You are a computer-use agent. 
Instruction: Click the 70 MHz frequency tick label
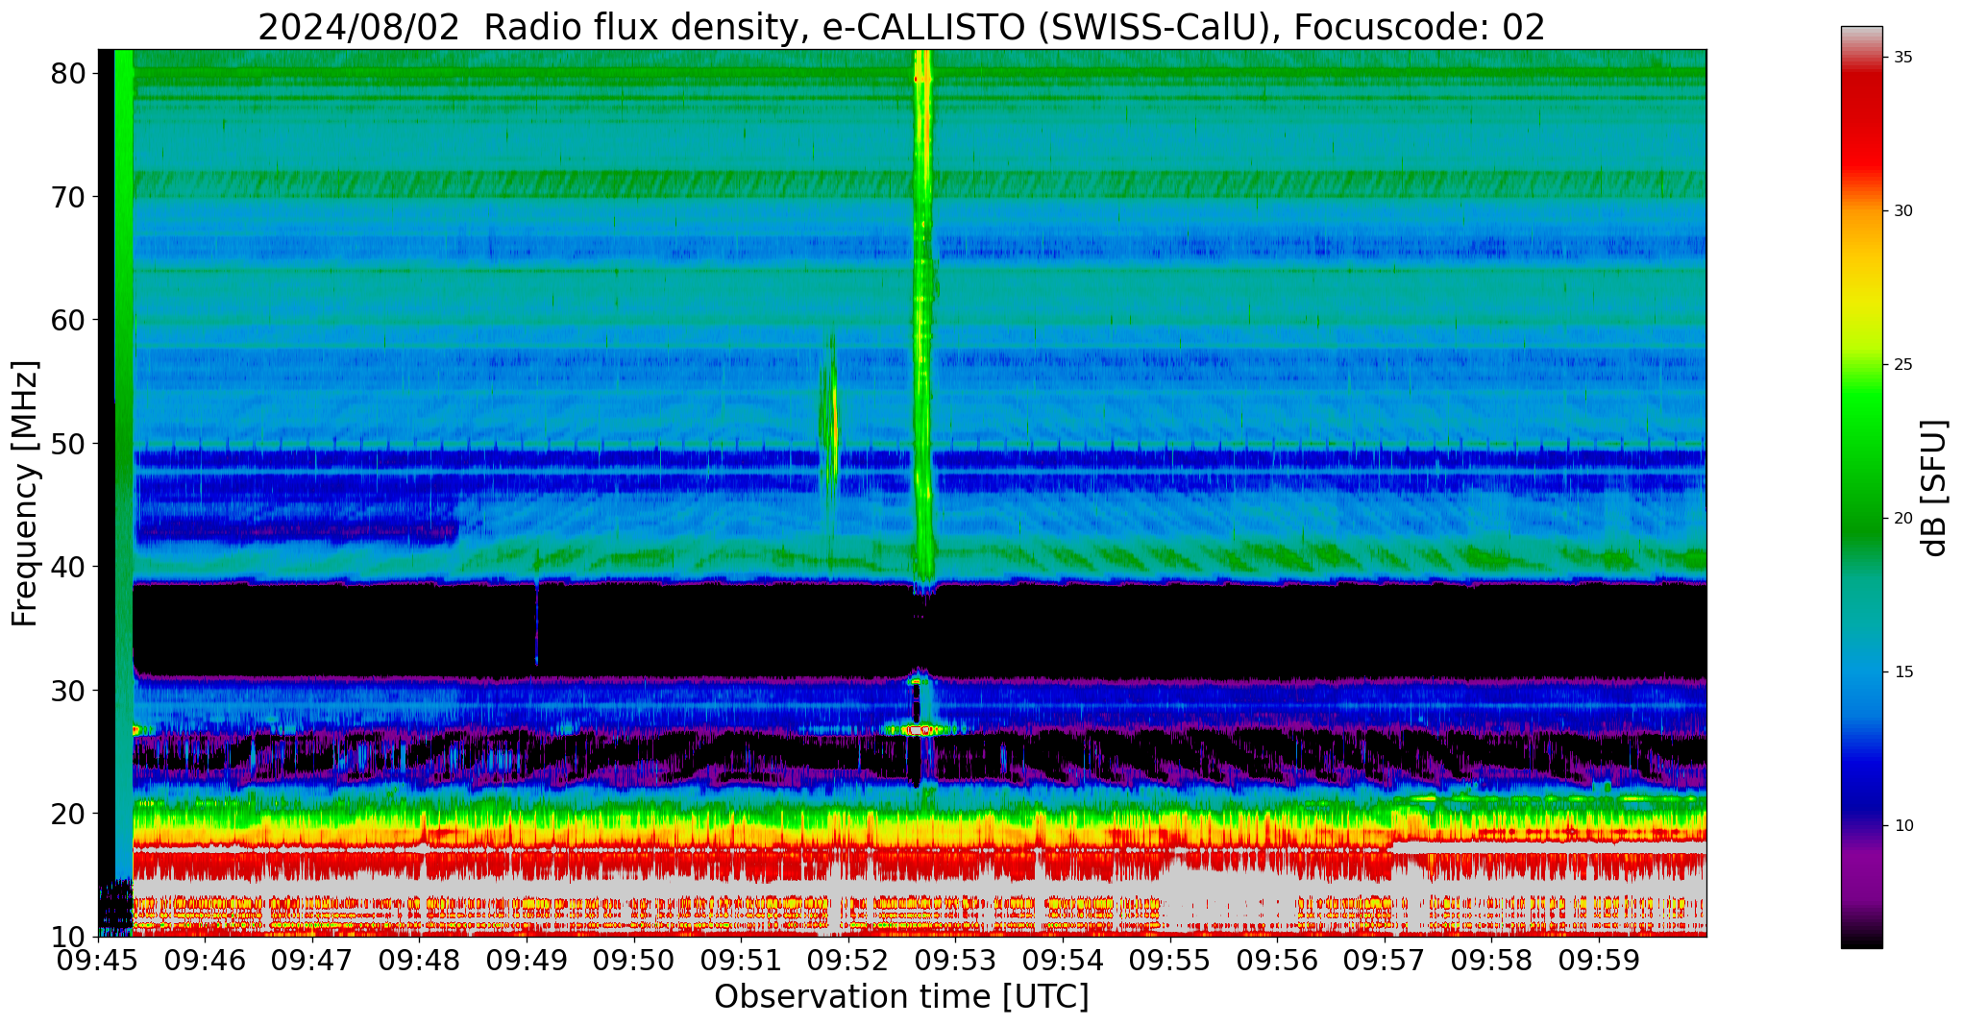(x=69, y=197)
